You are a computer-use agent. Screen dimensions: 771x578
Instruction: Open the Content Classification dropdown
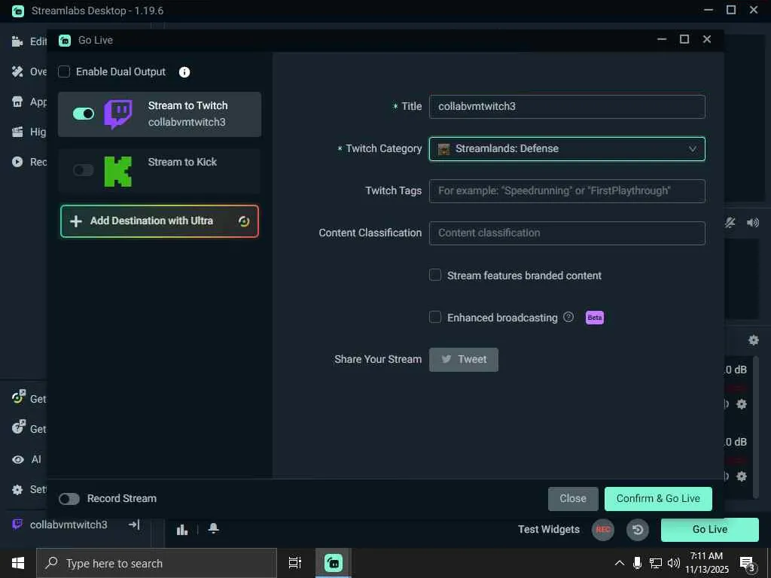coord(567,233)
